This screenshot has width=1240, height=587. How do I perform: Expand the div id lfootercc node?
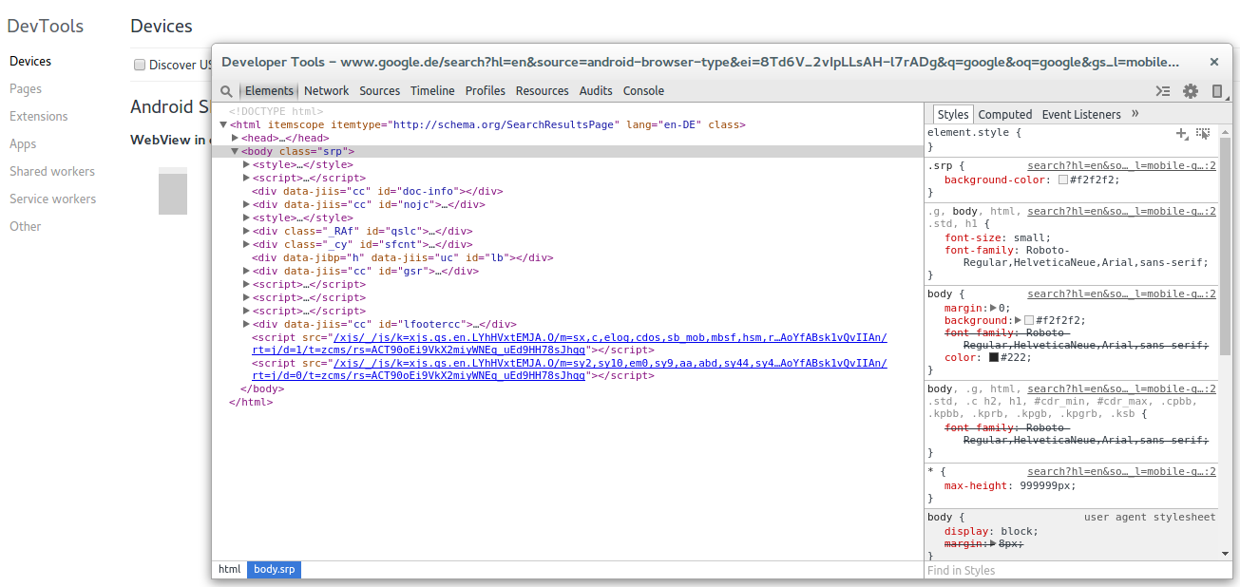tap(246, 324)
